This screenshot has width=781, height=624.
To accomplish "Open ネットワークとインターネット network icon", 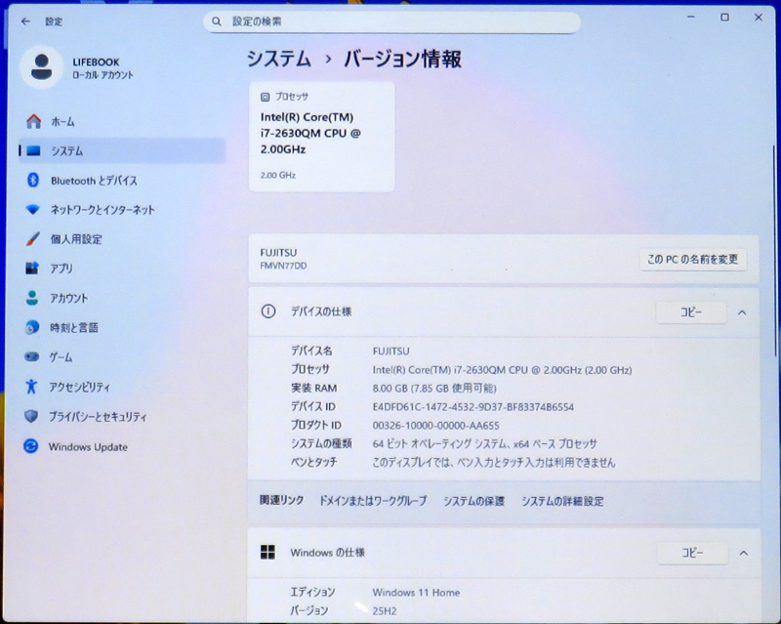I will click(33, 209).
